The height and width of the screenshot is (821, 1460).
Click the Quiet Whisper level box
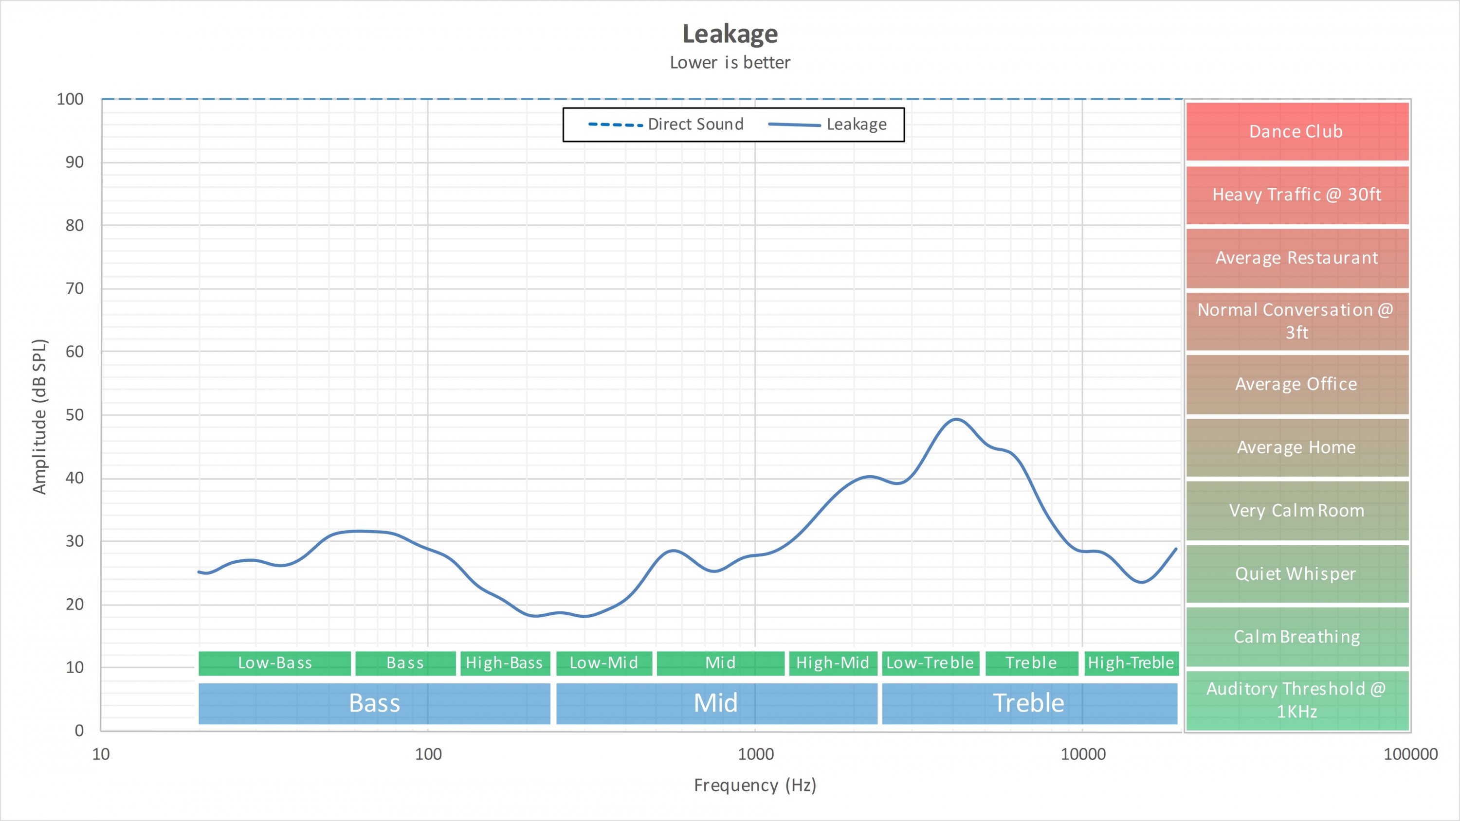point(1297,573)
